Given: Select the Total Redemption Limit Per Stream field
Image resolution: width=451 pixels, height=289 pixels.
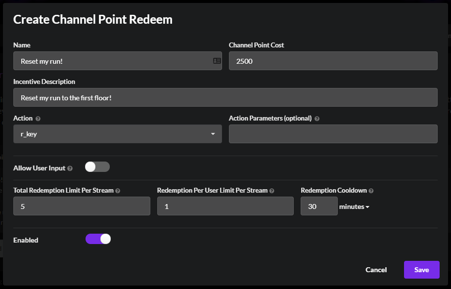Looking at the screenshot, I should [x=82, y=206].
